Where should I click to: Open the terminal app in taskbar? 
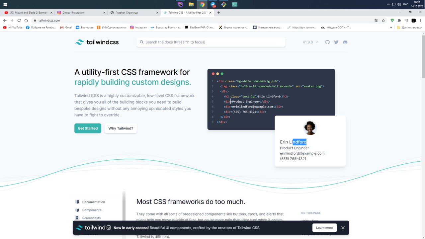pyautogui.click(x=234, y=4)
